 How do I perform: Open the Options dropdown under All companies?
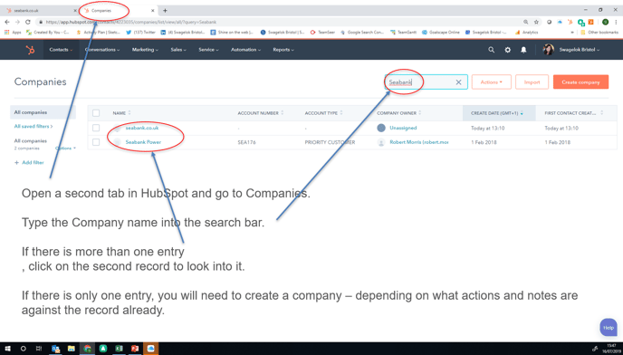(x=65, y=149)
